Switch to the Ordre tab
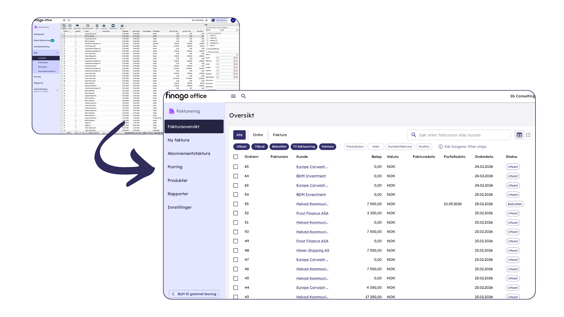Screen dimensions: 564x317 click(x=258, y=135)
